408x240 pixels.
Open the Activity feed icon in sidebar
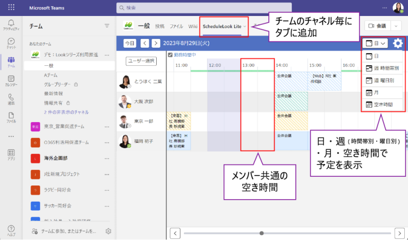[x=11, y=24]
